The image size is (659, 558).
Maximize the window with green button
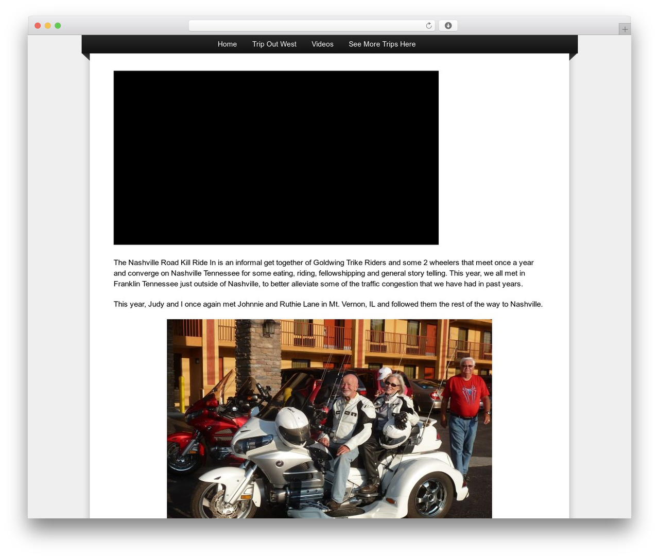58,26
